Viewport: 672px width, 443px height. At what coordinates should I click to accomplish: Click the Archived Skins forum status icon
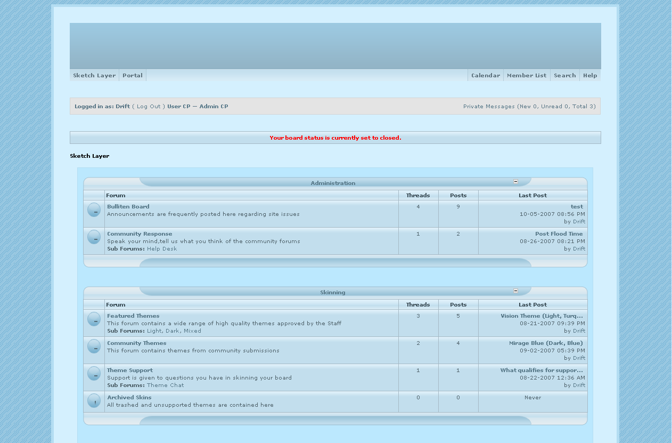click(94, 401)
